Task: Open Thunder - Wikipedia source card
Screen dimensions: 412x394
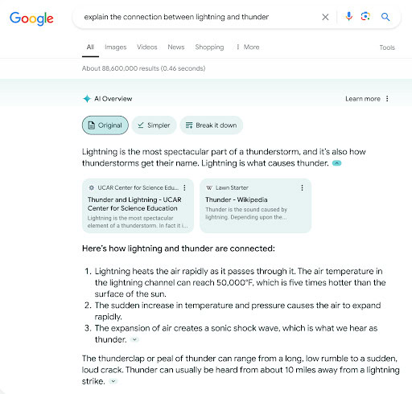Action: (x=255, y=206)
